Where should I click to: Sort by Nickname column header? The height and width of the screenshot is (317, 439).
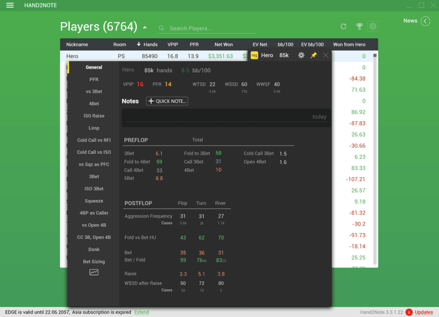pos(77,44)
